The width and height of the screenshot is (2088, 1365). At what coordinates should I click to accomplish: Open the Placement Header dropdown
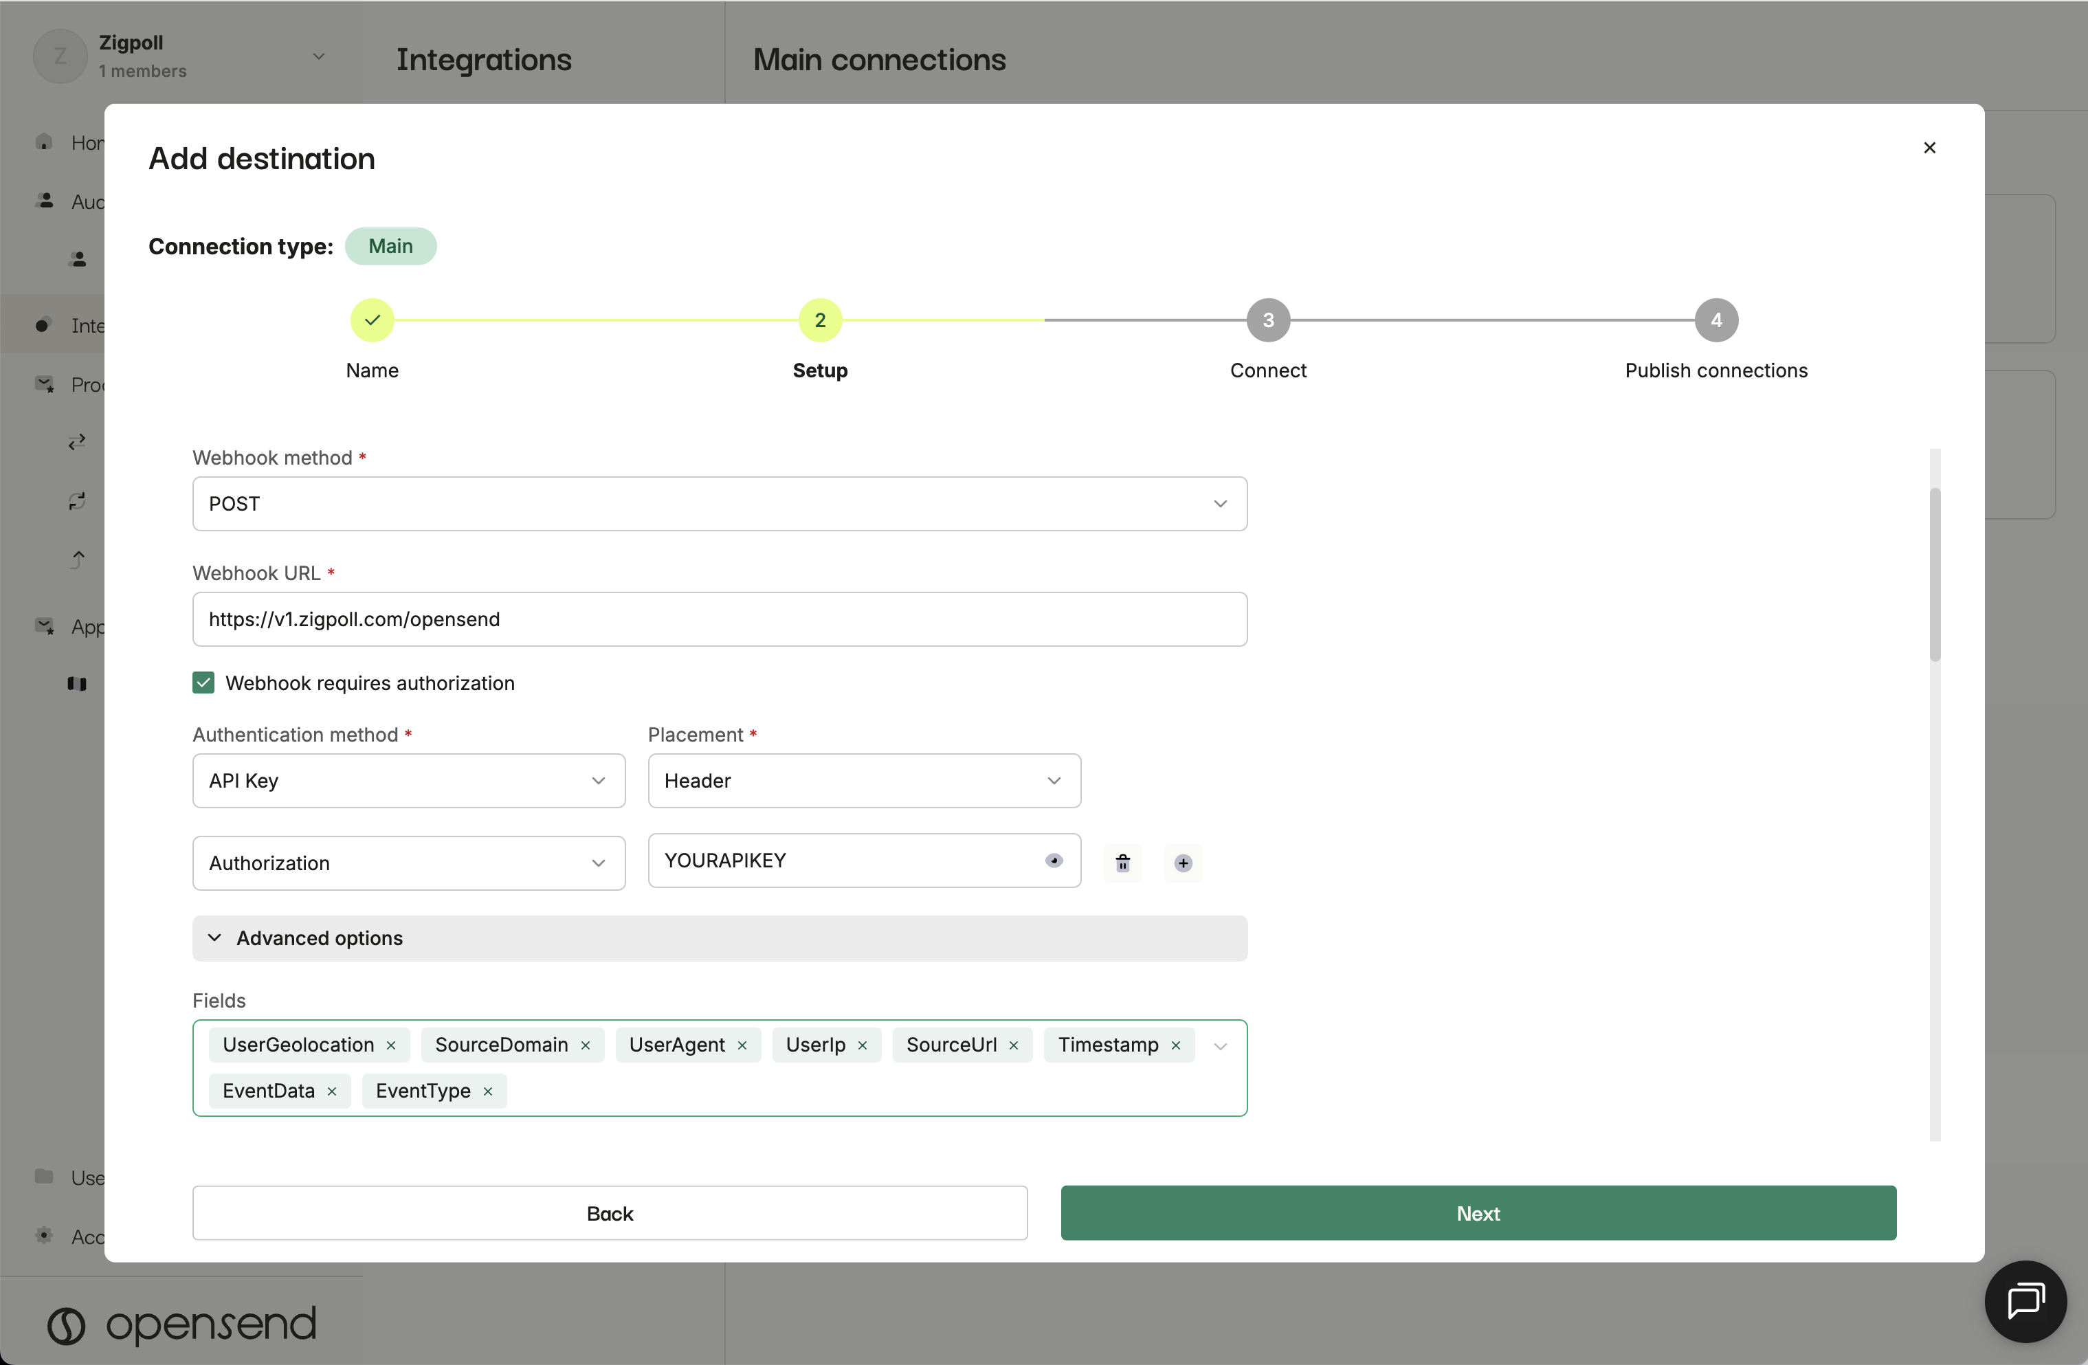863,781
